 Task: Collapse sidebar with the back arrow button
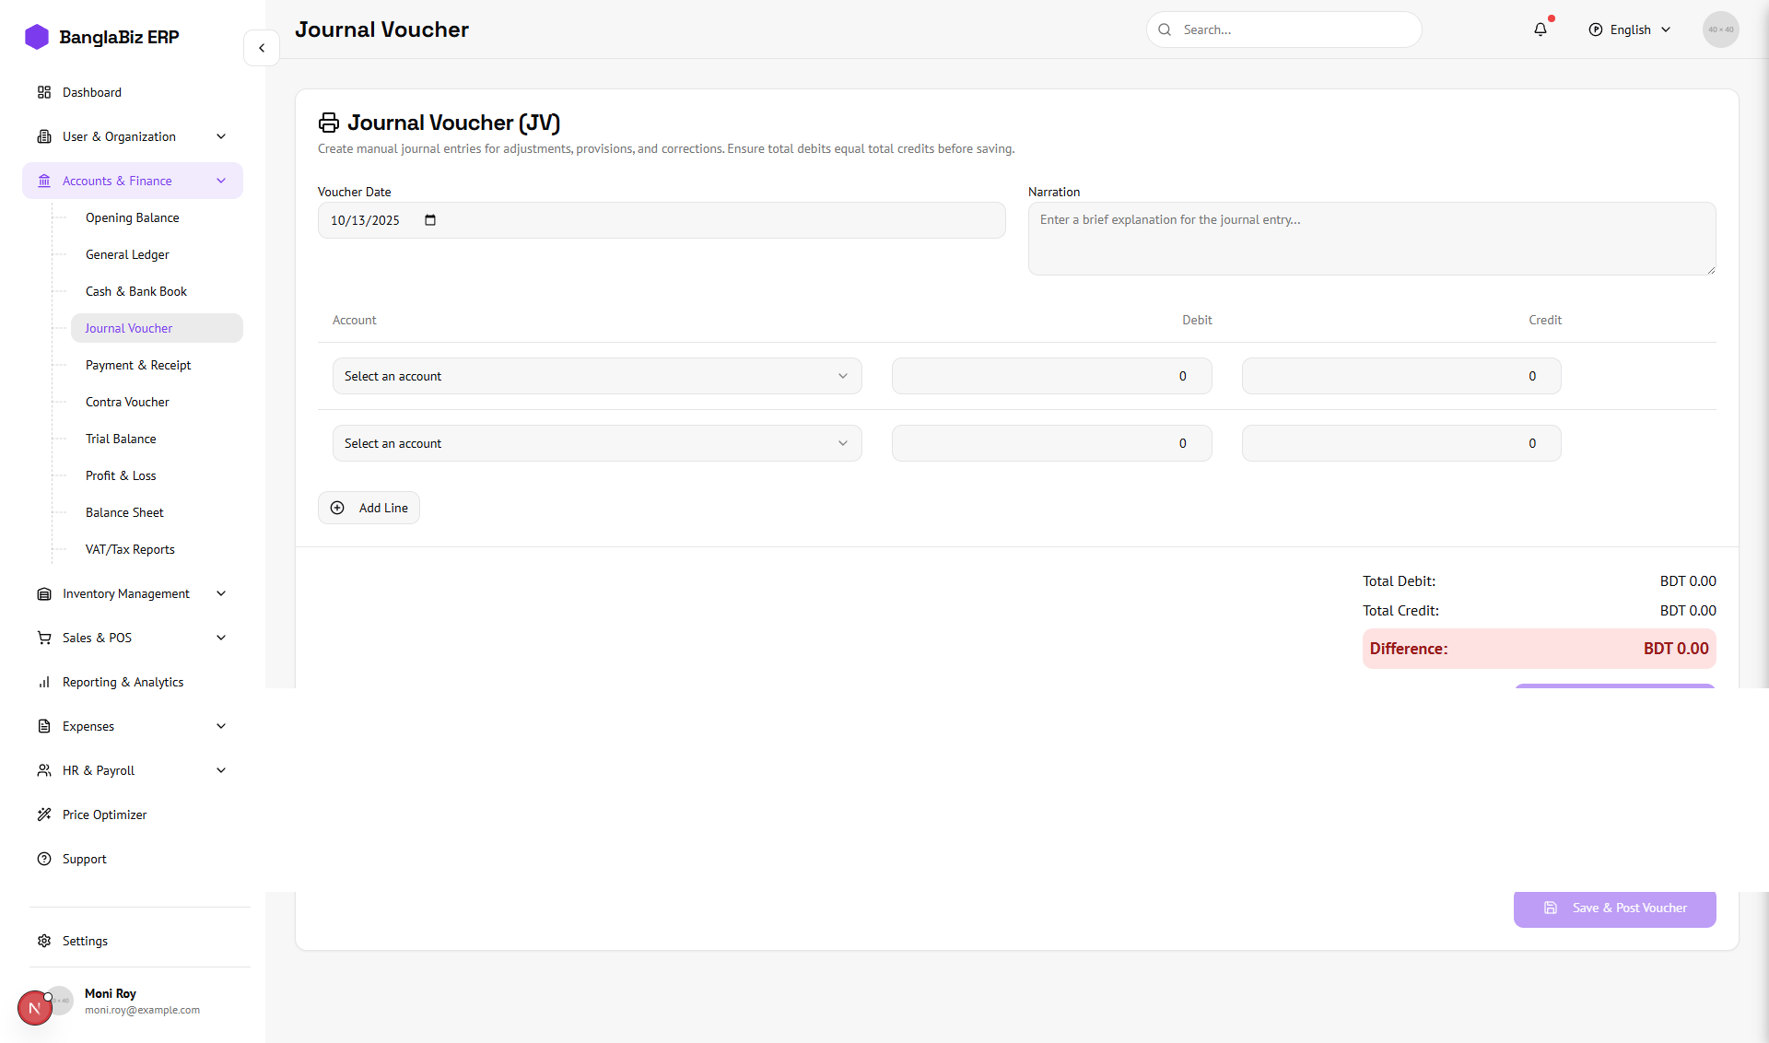(262, 48)
